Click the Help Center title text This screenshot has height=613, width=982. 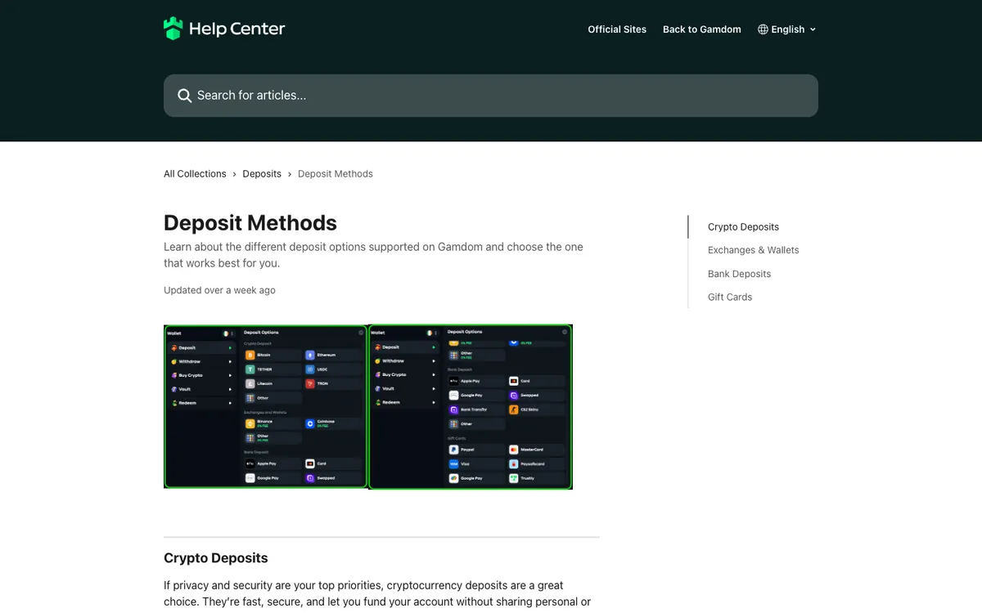pyautogui.click(x=236, y=29)
